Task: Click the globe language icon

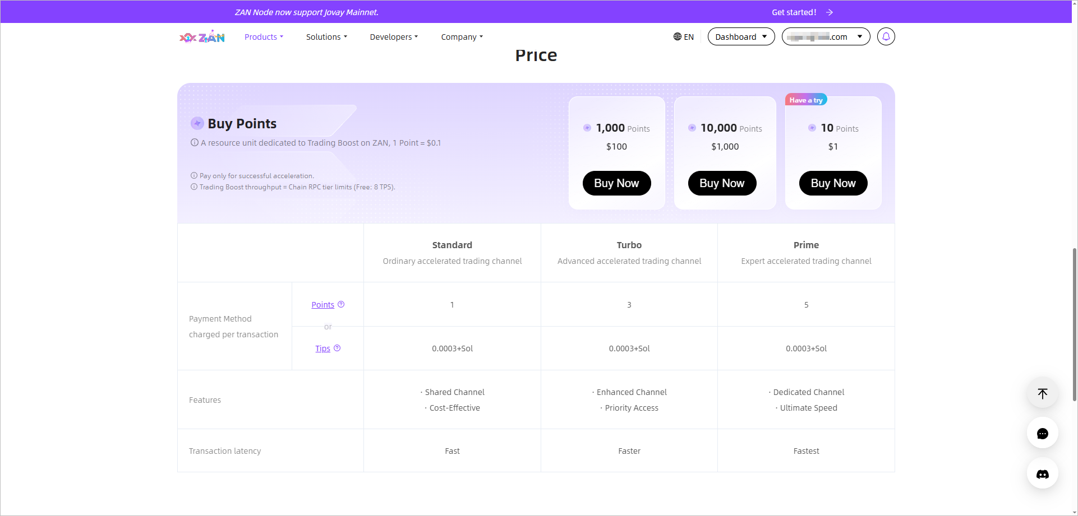Action: pos(677,36)
